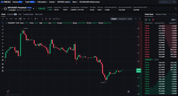Click the search box in top bar

point(168,2)
